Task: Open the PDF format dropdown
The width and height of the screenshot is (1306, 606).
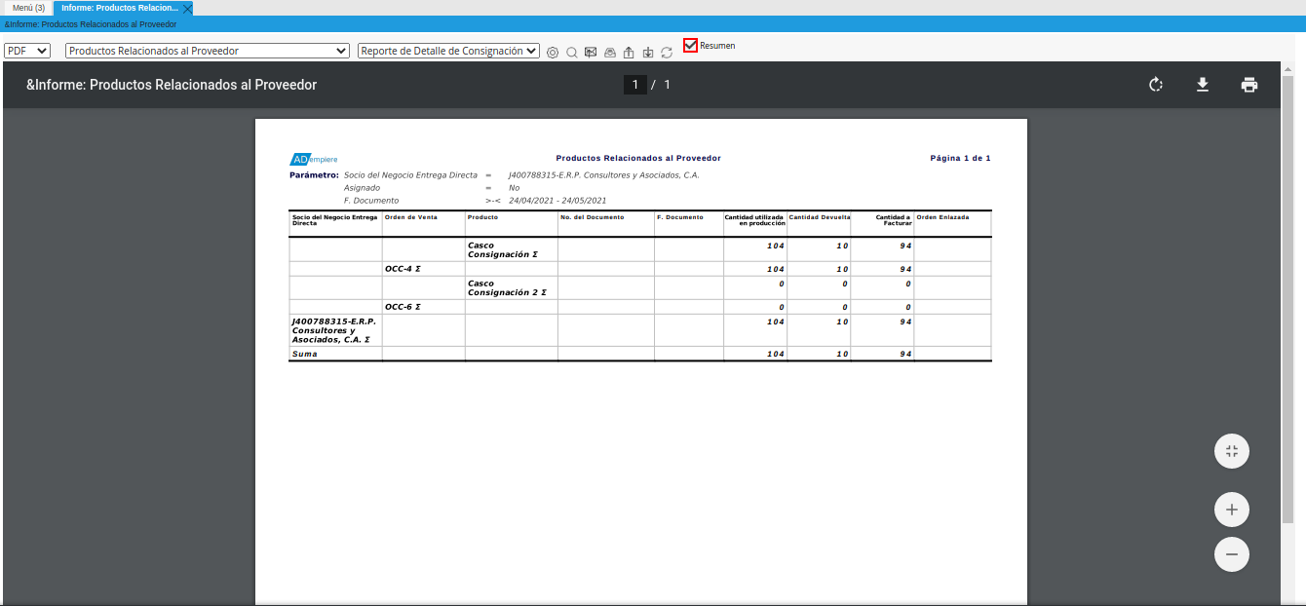Action: point(26,50)
